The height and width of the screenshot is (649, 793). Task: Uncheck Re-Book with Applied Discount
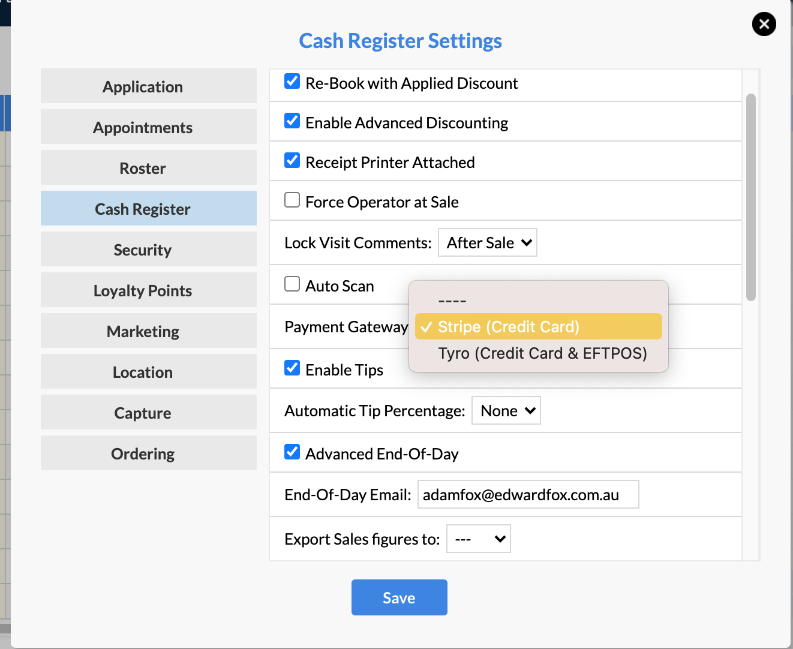point(292,81)
